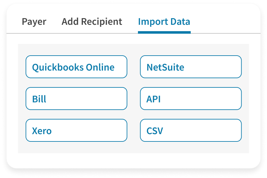Switch to the Payer tab
Screen dimensions: 267x178
34,22
